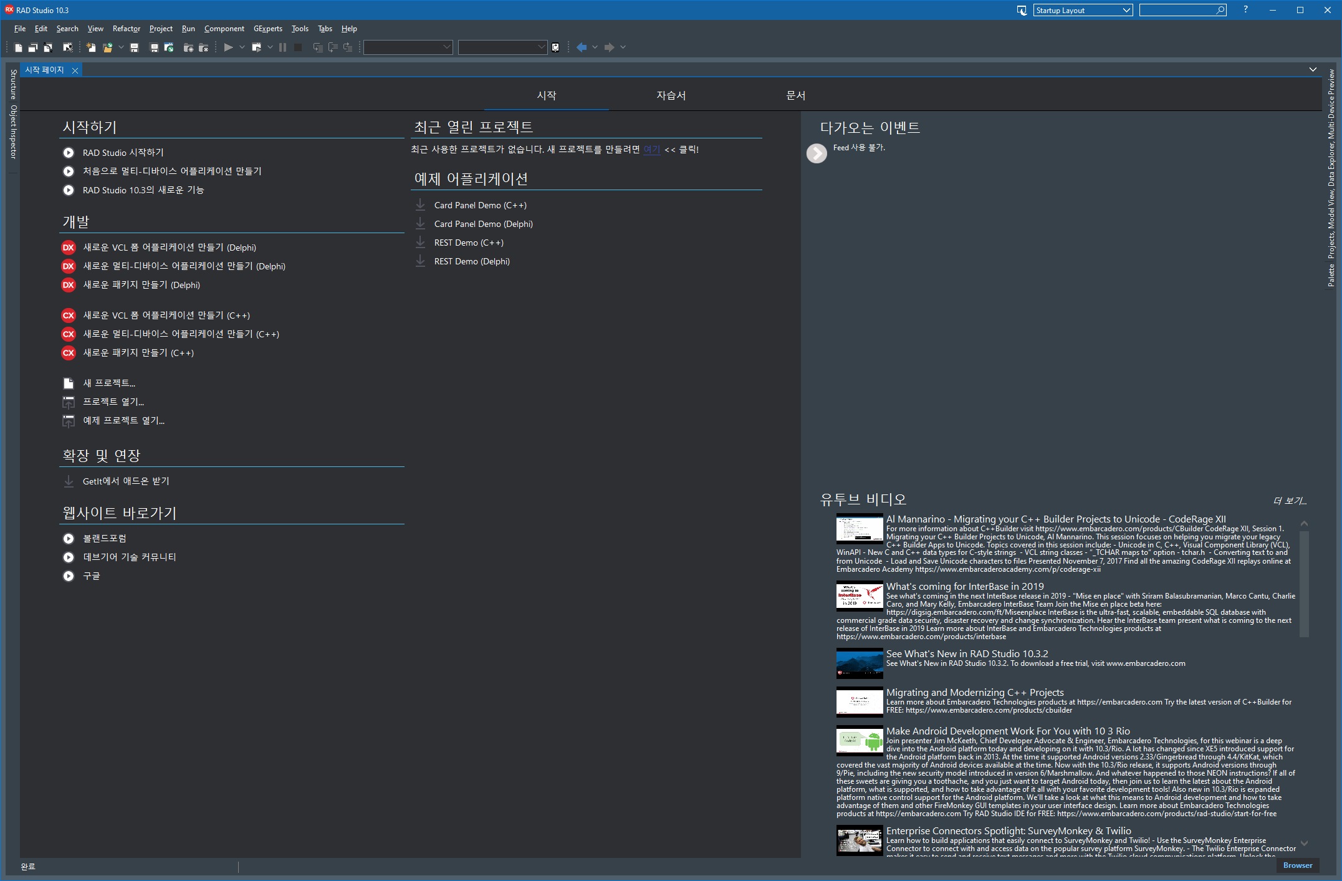
Task: Expand the Run button dropdown arrow
Action: click(242, 47)
